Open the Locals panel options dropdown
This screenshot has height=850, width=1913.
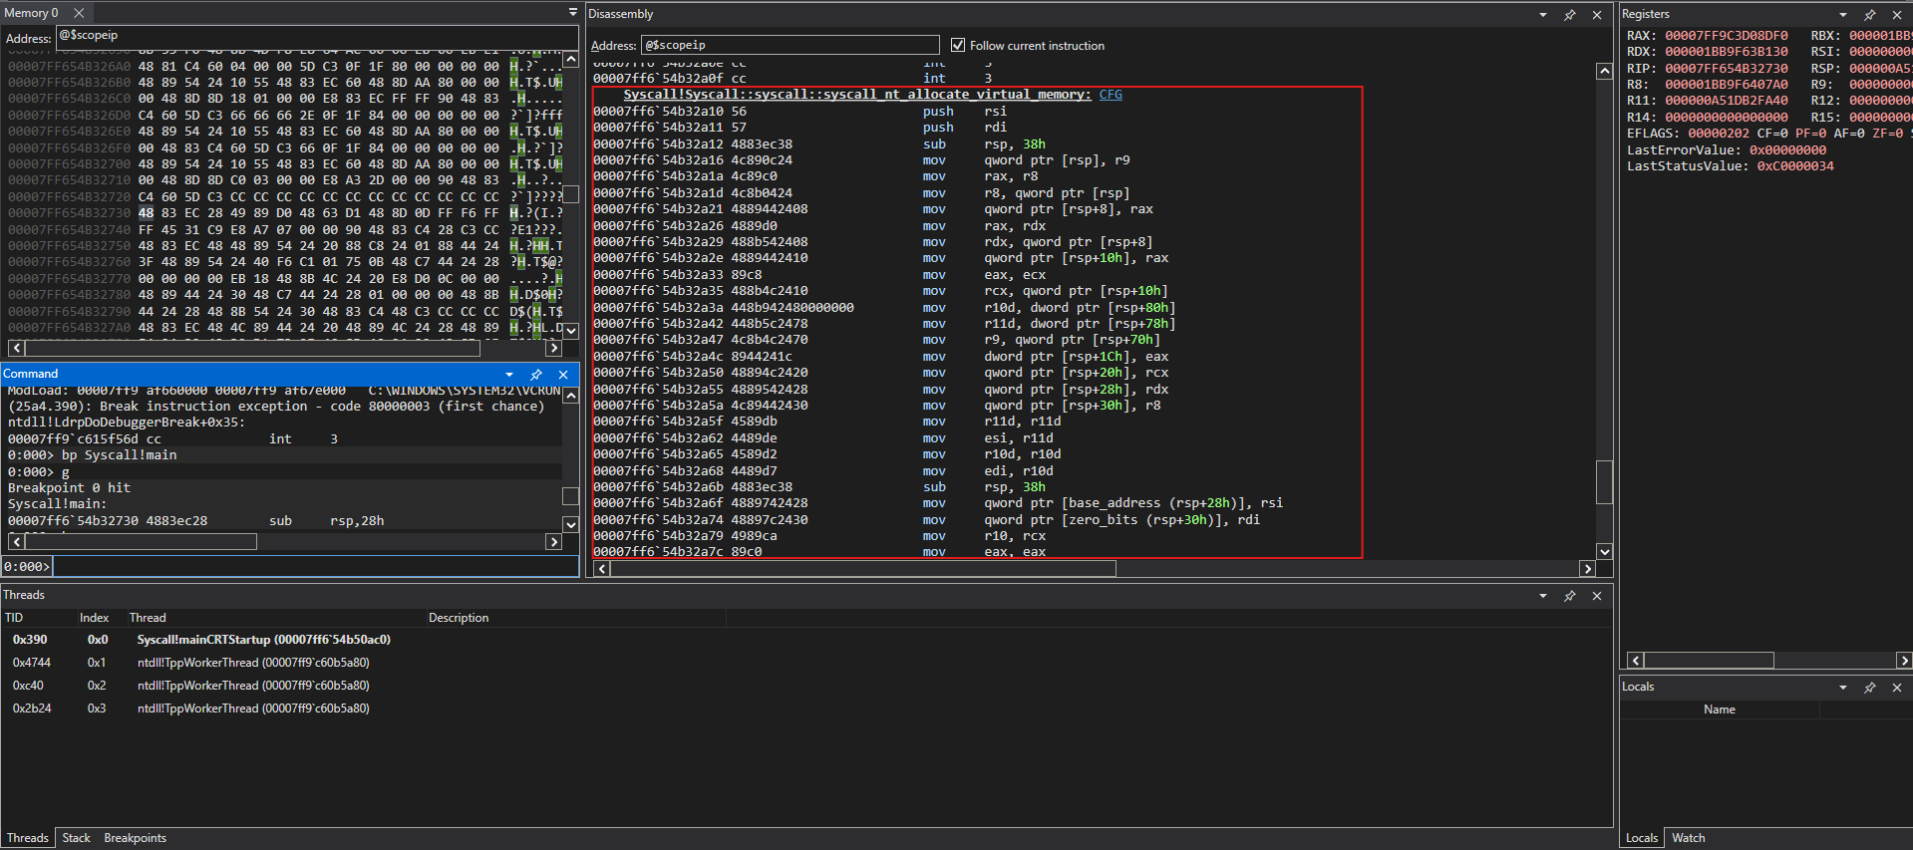pos(1843,688)
